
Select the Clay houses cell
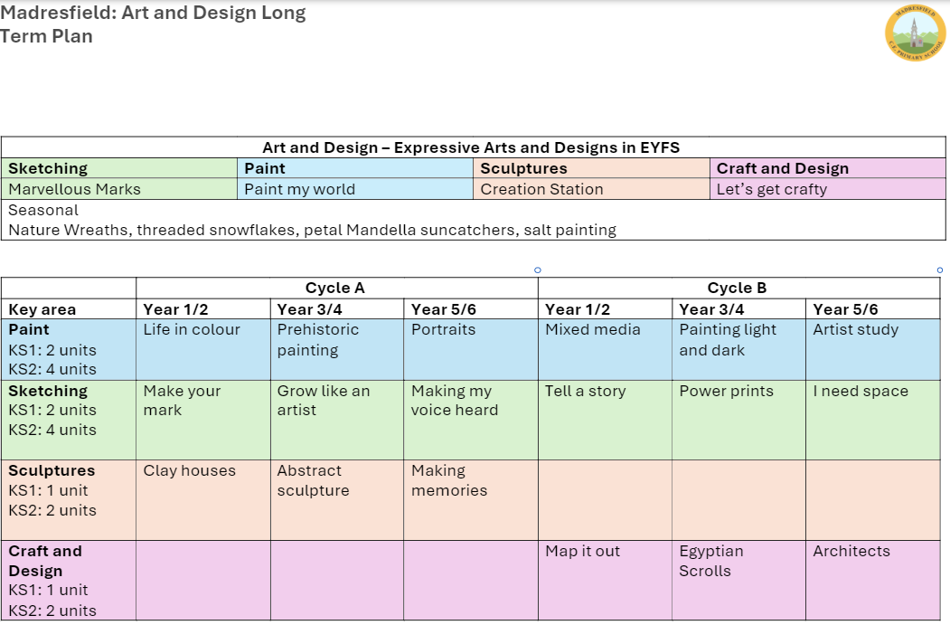click(x=189, y=471)
